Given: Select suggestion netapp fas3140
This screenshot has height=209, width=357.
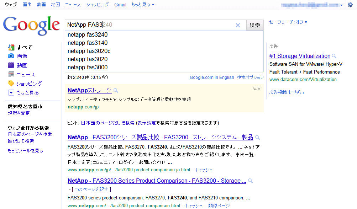Looking at the screenshot, I should (164, 43).
